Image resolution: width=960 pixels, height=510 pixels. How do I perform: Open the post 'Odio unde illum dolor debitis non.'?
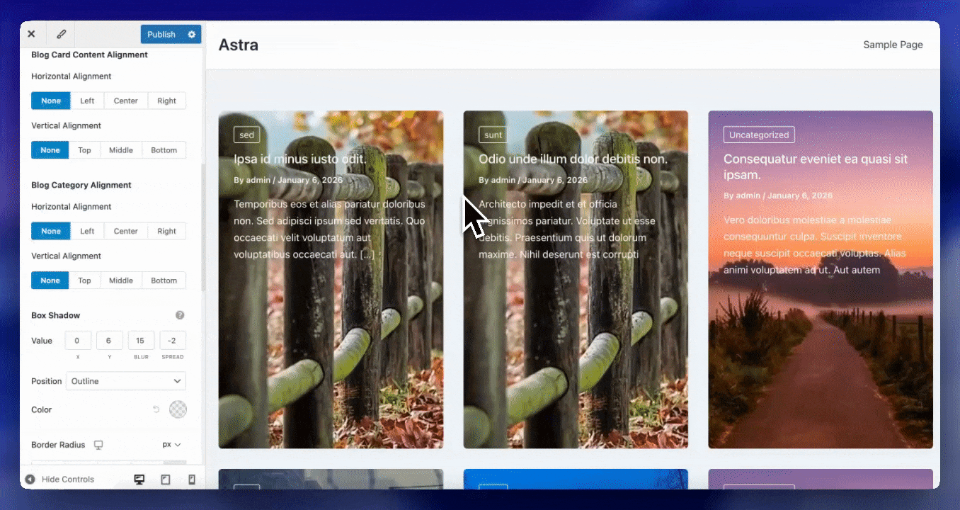point(573,159)
